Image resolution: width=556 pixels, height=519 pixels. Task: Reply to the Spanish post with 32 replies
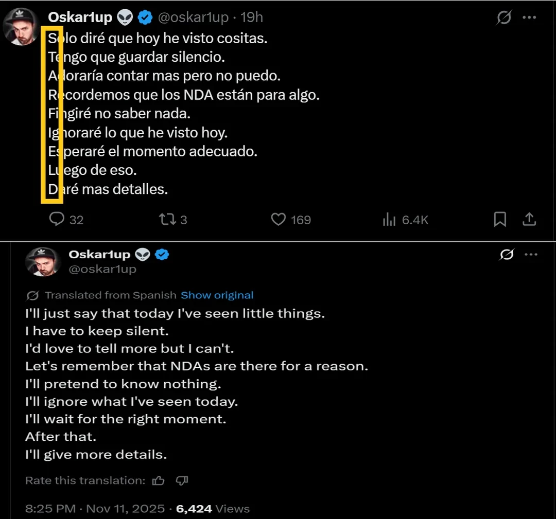tap(57, 220)
